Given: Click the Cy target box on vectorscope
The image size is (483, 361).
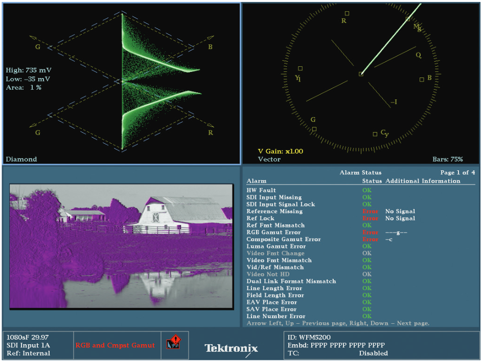Looking at the screenshot, I should pos(375,134).
